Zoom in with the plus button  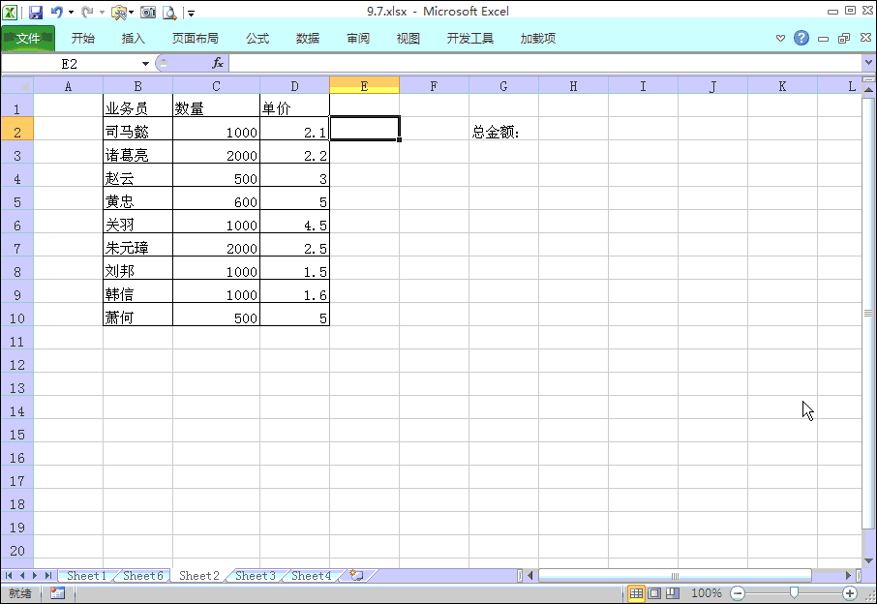point(850,592)
